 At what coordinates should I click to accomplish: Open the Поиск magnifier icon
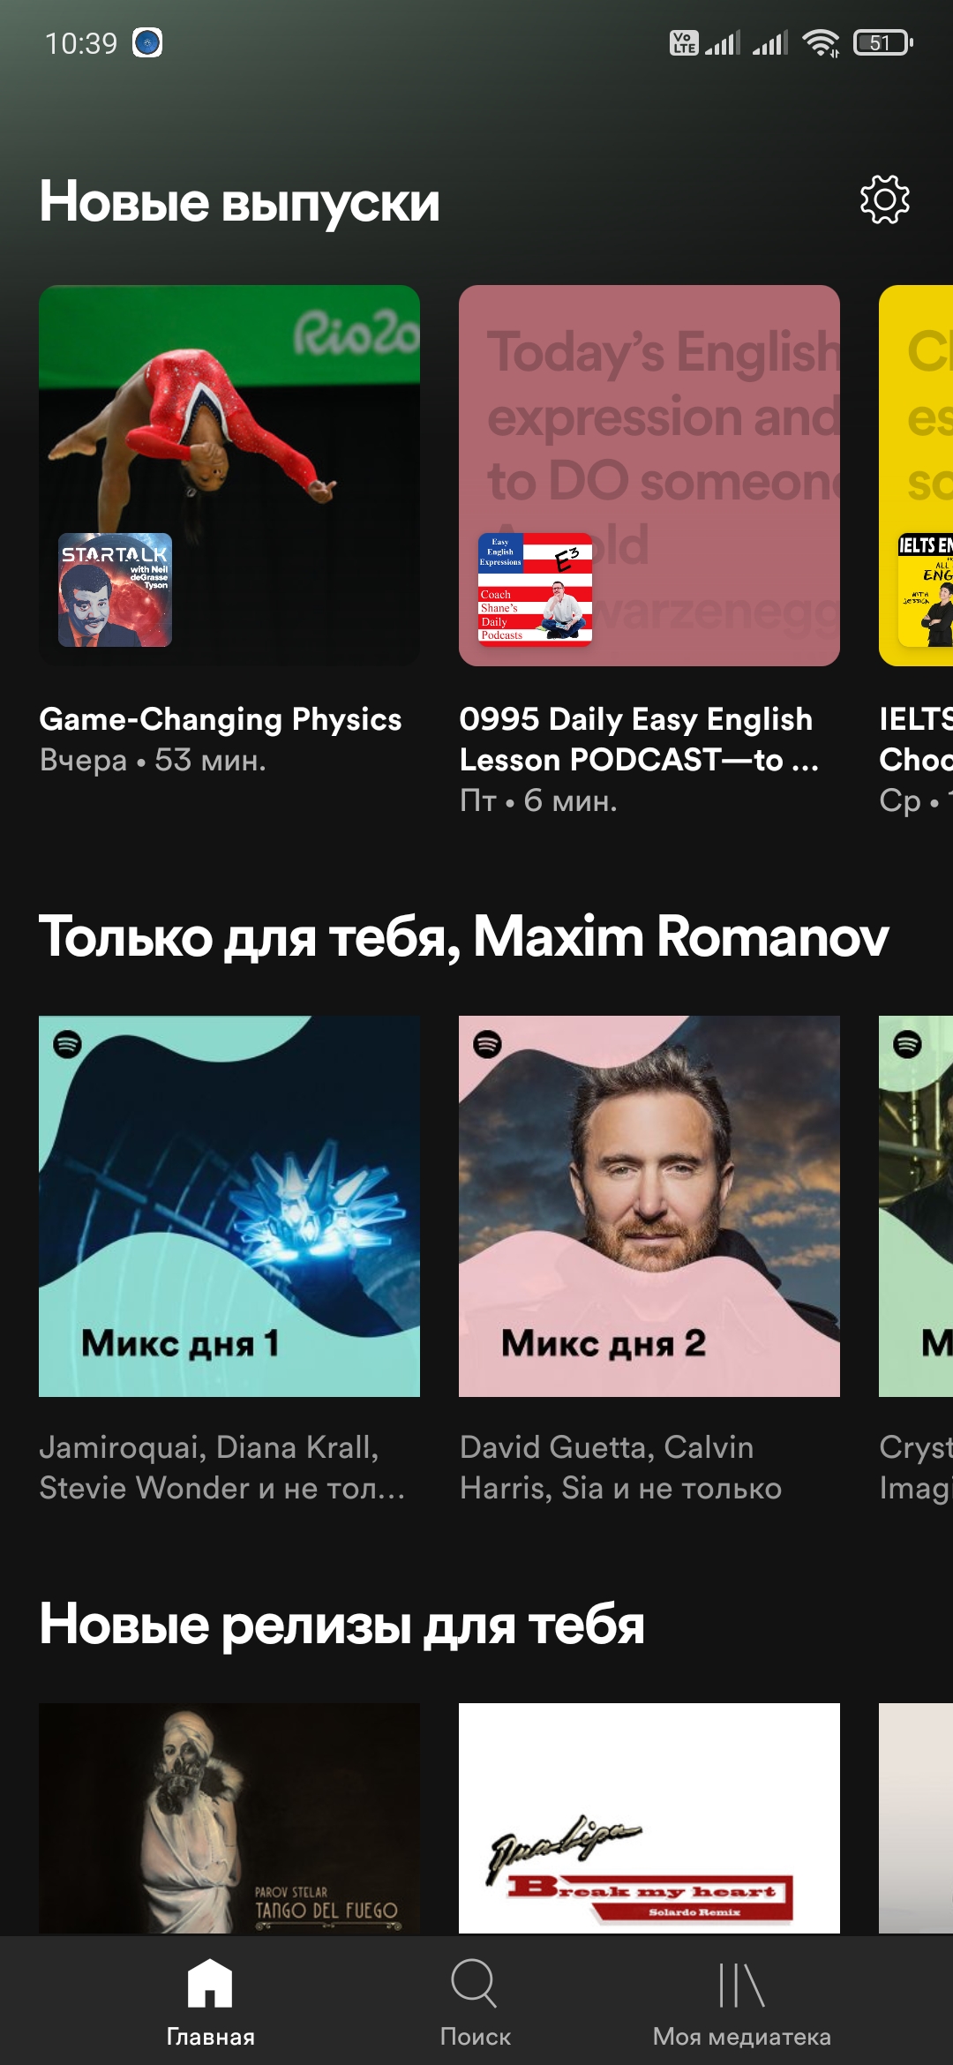[x=475, y=1984]
